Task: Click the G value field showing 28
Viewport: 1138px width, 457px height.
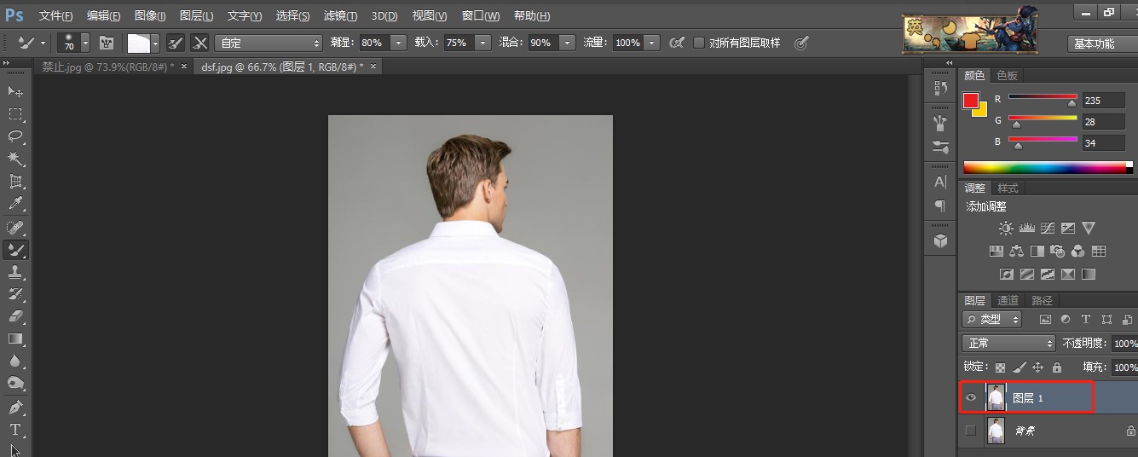Action: click(1103, 122)
